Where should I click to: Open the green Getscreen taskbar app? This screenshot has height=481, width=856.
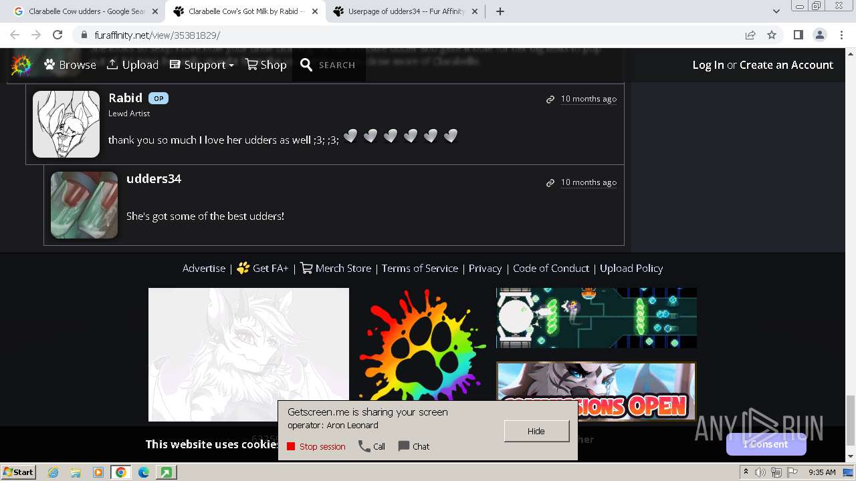(165, 472)
